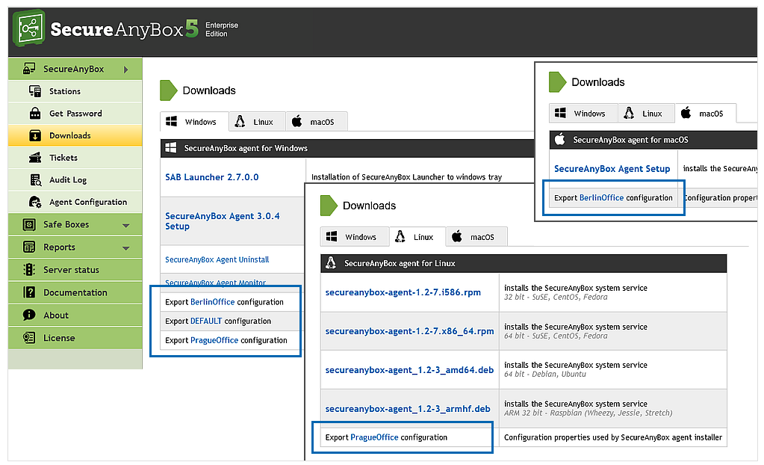The height and width of the screenshot is (465, 764).
Task: Click the Server status icon
Action: point(29,270)
